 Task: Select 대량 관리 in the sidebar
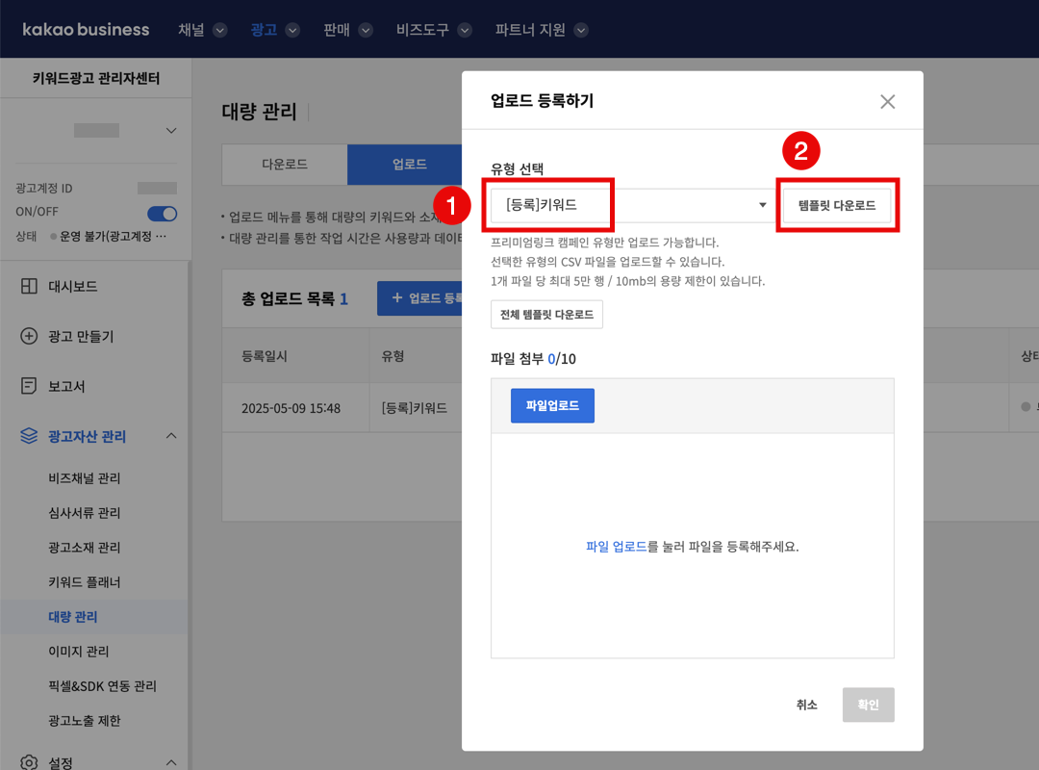(x=73, y=617)
